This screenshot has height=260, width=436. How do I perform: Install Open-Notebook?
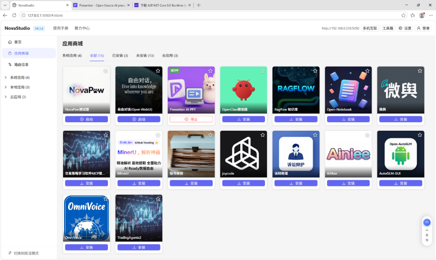coord(348,119)
